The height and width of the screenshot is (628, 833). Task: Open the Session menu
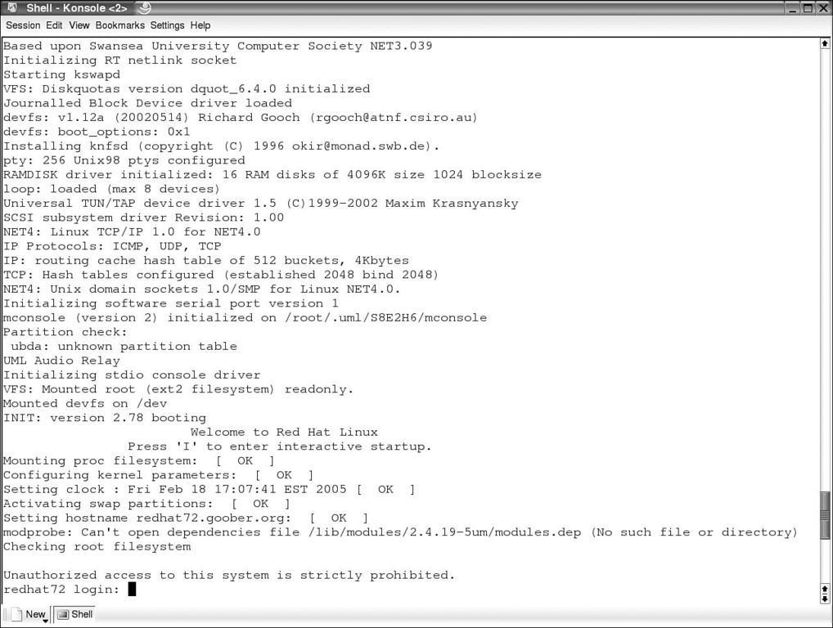(x=23, y=25)
